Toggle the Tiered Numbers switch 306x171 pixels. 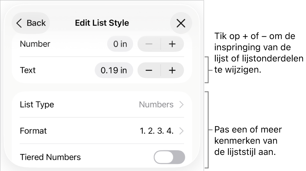169,157
